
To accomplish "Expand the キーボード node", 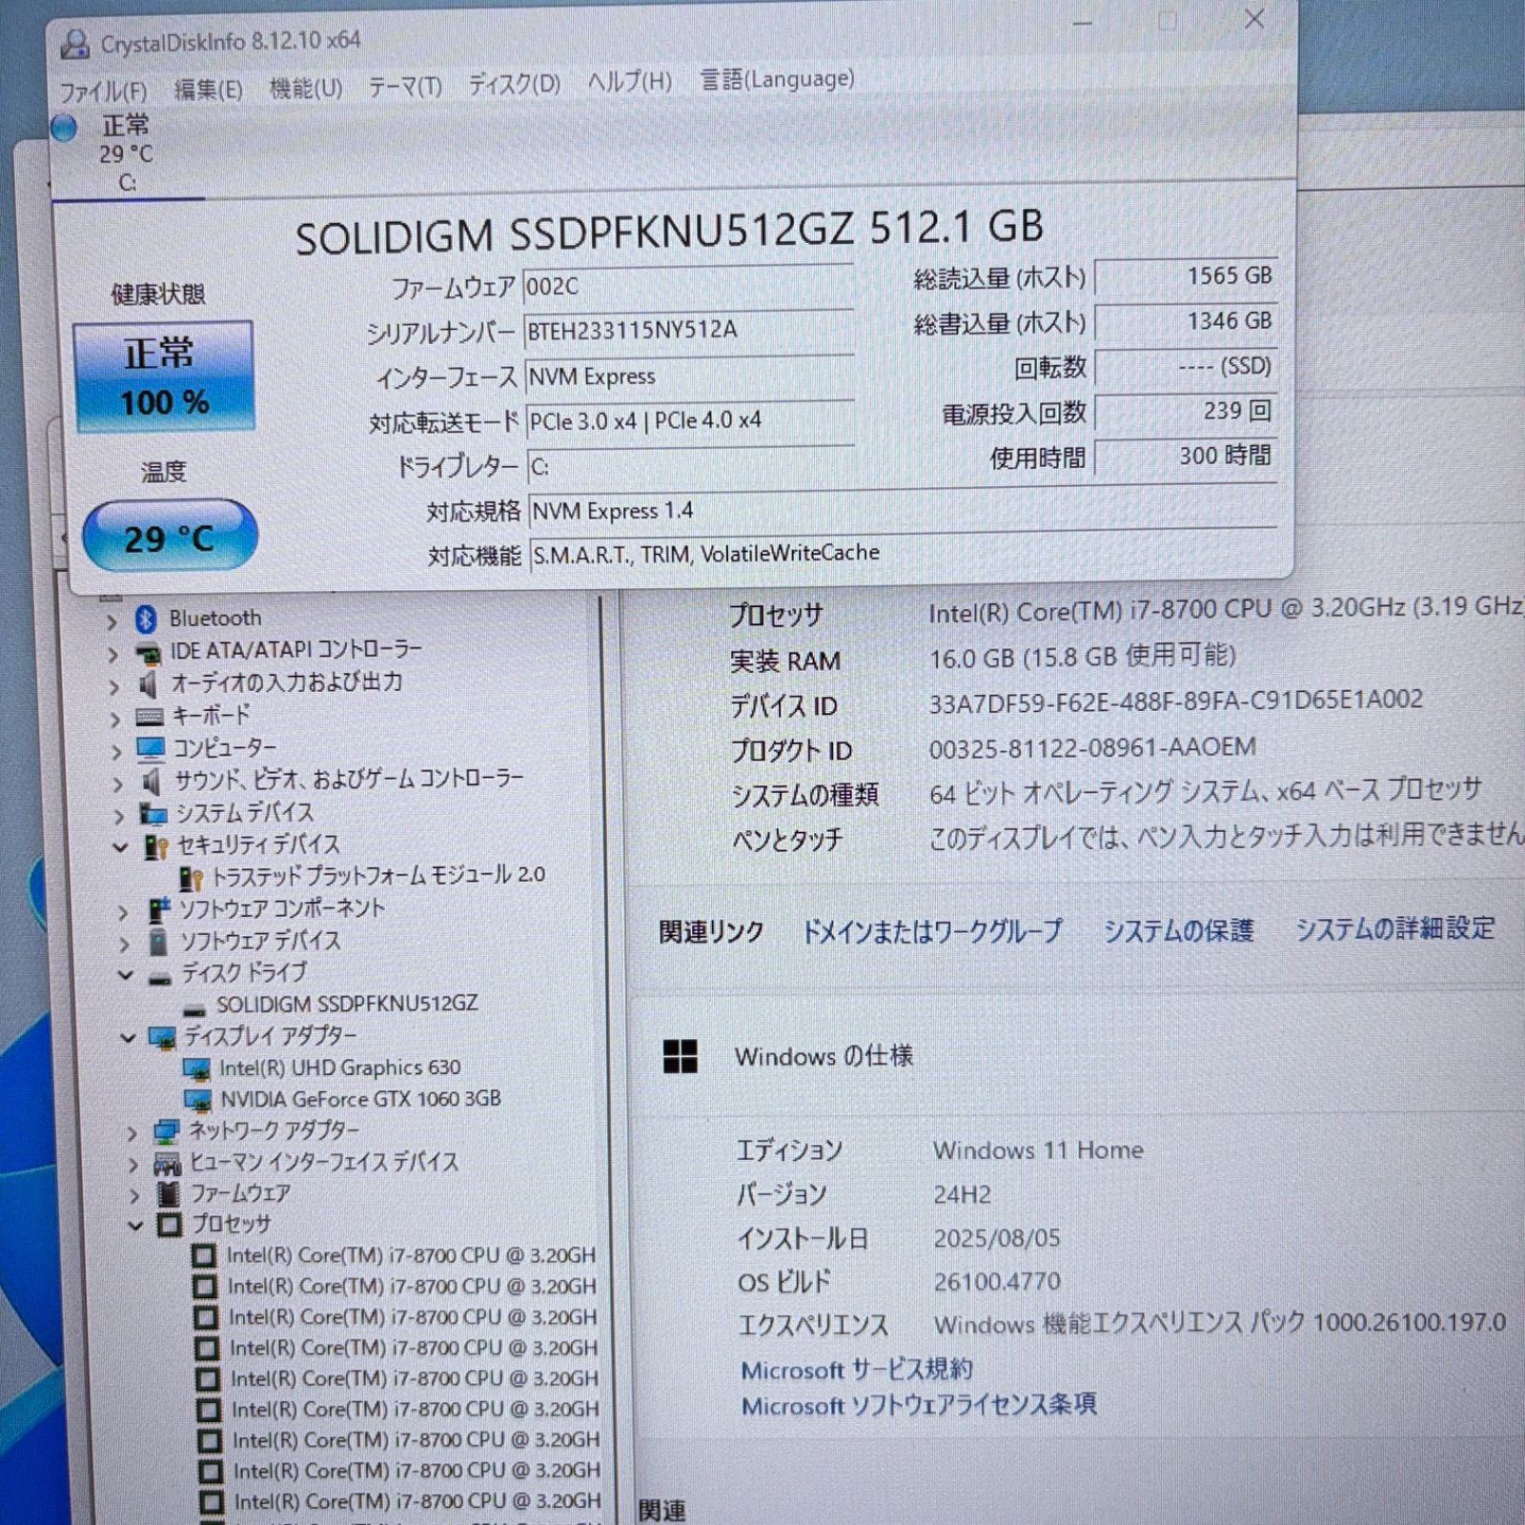I will click(114, 720).
